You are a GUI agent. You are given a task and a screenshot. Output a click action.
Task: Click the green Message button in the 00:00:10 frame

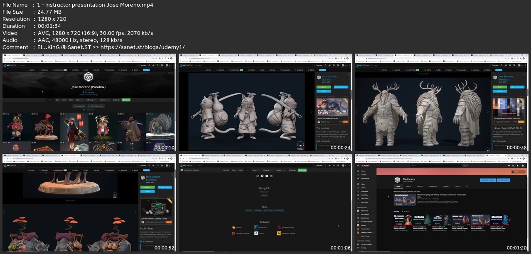pyautogui.click(x=126, y=100)
